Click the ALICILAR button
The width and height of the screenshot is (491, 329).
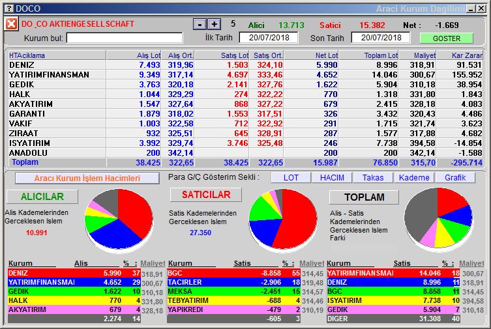point(42,196)
